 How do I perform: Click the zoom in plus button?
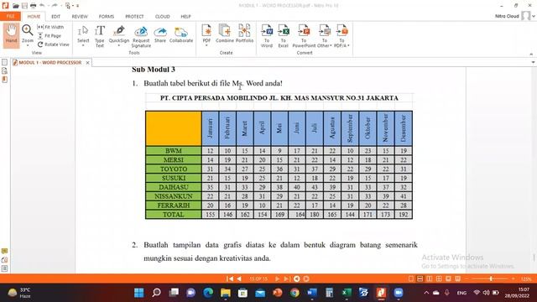513,279
